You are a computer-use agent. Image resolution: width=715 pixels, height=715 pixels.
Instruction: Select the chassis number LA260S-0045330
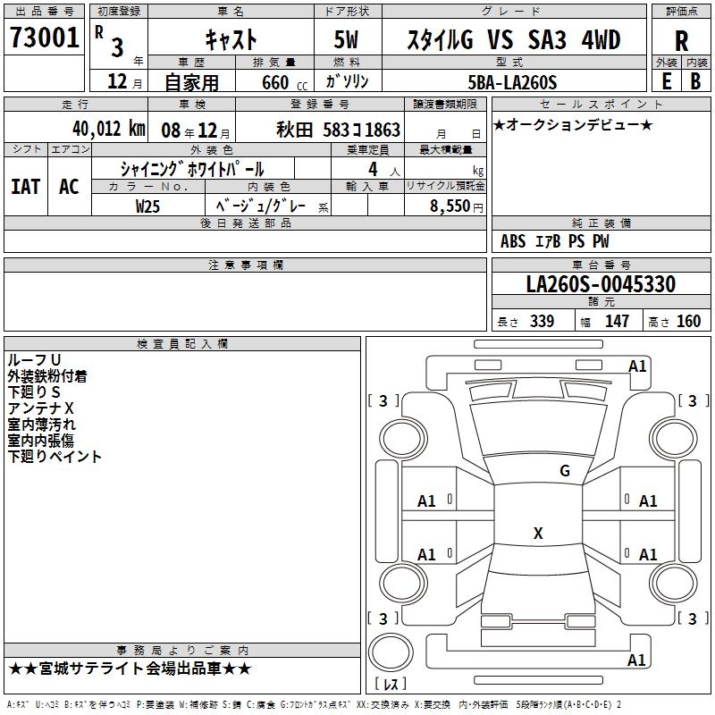[x=600, y=285]
